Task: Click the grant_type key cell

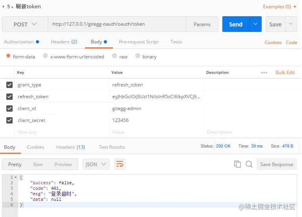Action: tap(62, 85)
